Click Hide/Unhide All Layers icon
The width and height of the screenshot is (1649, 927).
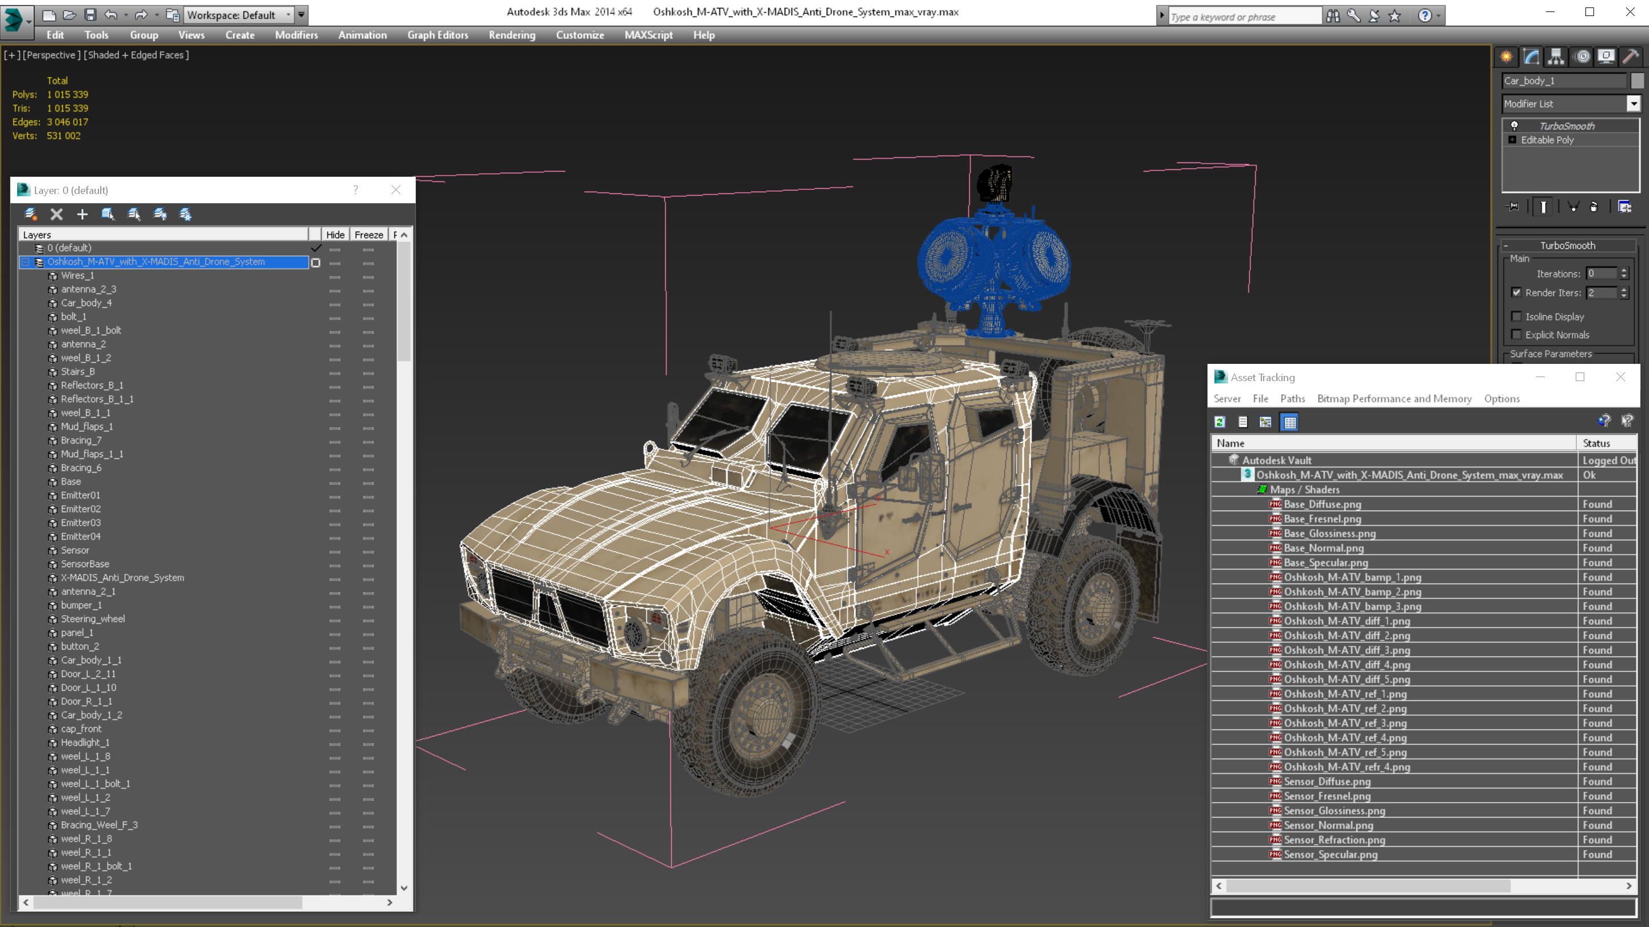click(160, 215)
